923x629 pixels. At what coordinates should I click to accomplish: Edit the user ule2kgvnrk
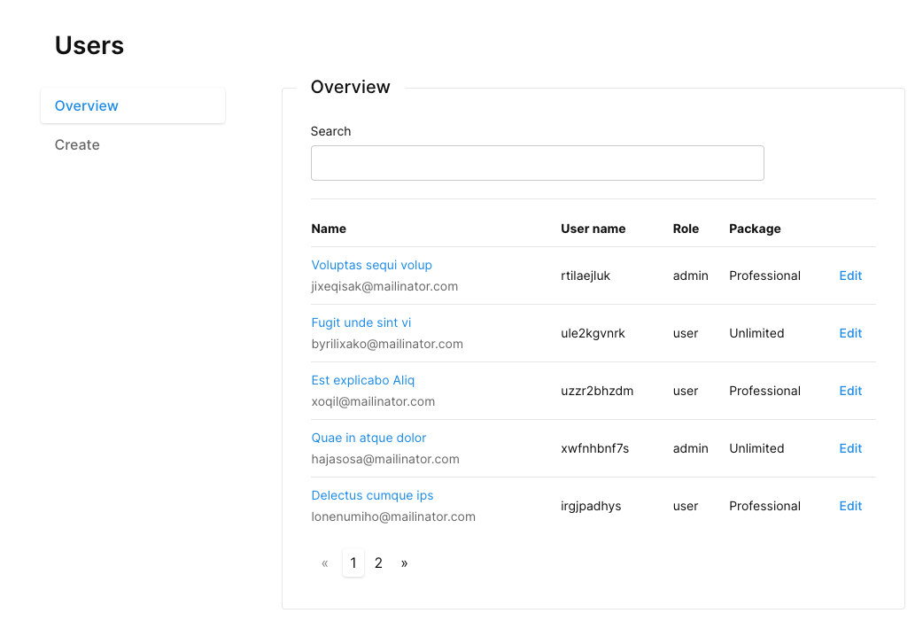click(x=849, y=333)
